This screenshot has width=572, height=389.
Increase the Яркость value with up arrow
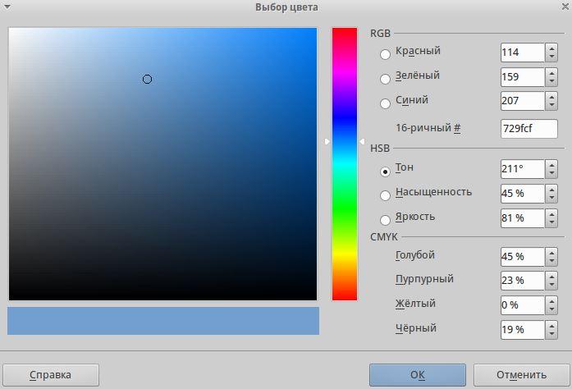pyautogui.click(x=551, y=213)
